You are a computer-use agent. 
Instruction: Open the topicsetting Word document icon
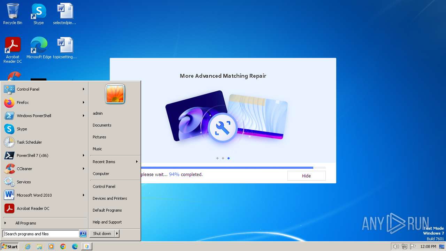point(64,48)
